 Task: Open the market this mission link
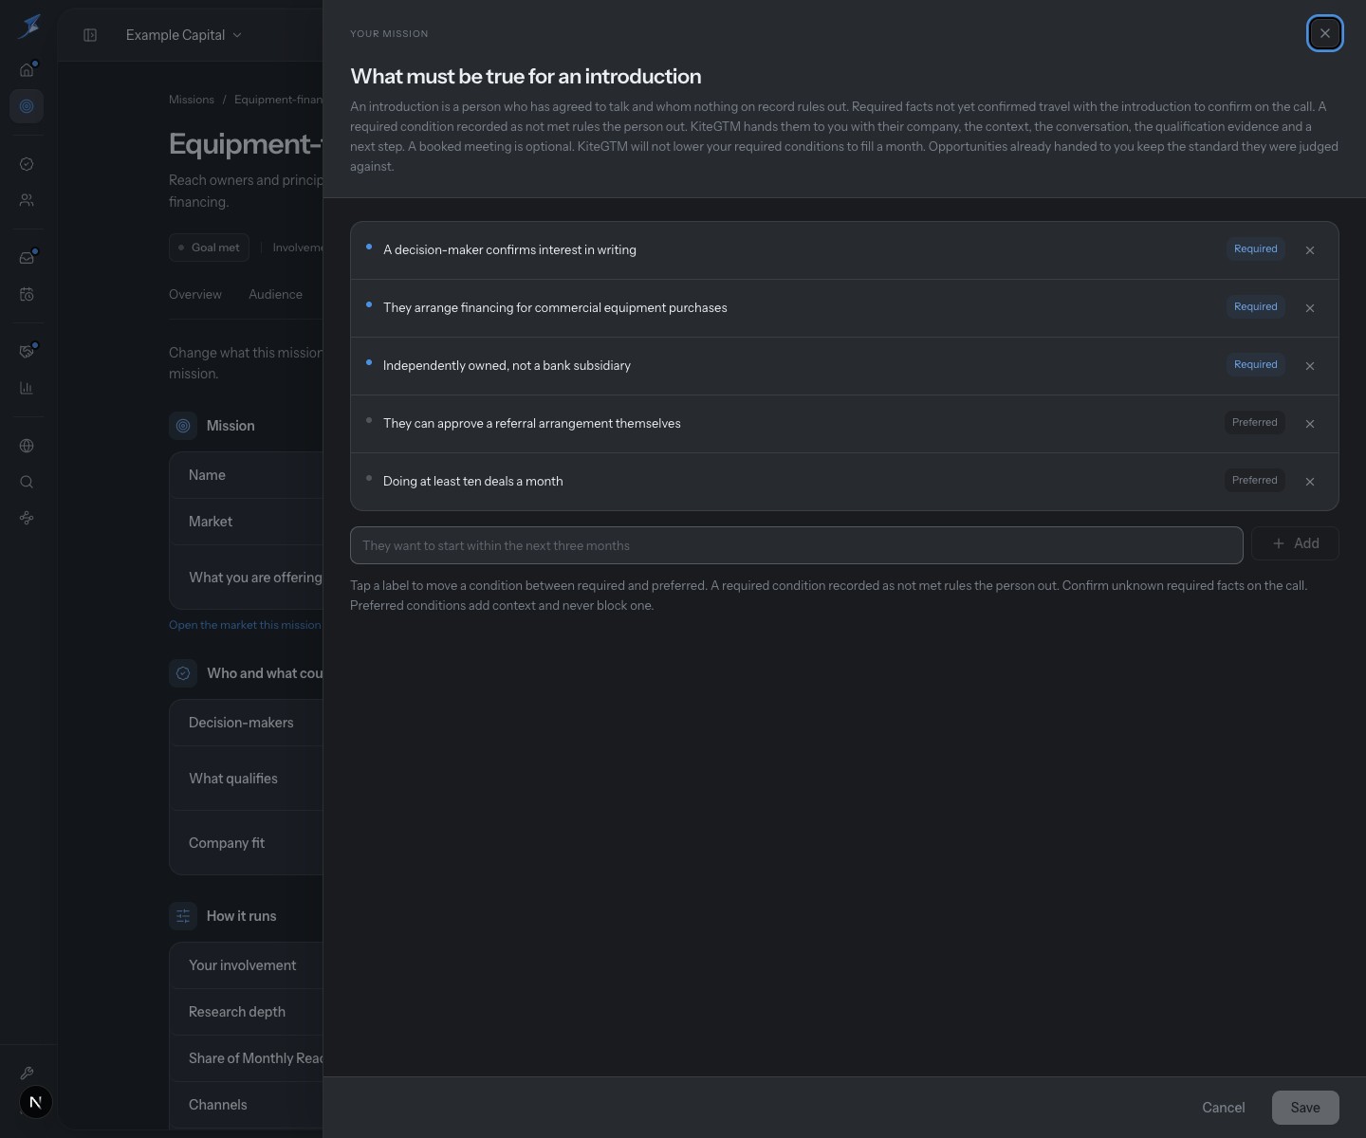(x=245, y=625)
